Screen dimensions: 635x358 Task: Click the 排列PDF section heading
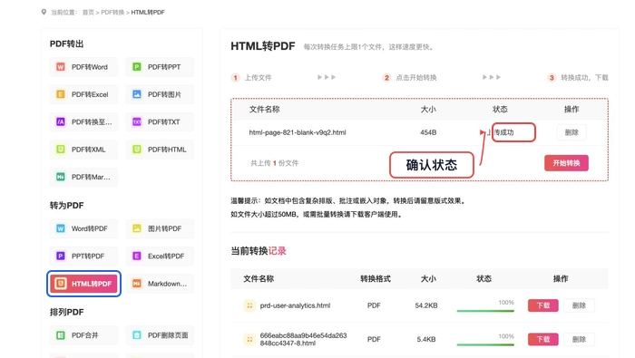(x=66, y=313)
